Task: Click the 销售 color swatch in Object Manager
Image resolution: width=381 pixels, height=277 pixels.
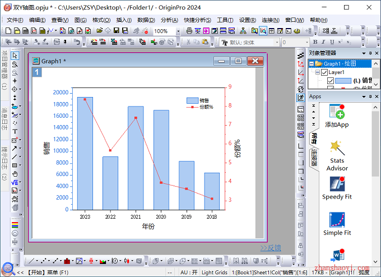Action: coord(343,81)
